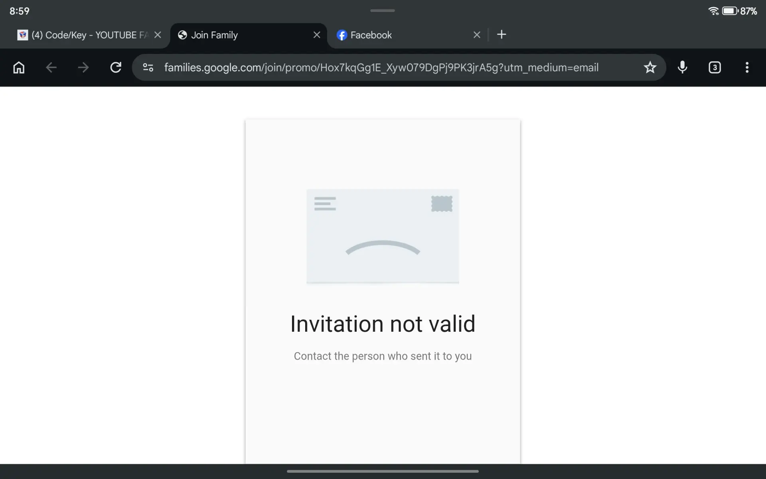766x479 pixels.
Task: Navigate forward with the forward arrow
Action: (x=83, y=67)
